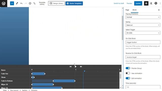Image resolution: width=162 pixels, height=91 pixels.
Task: Open the Template Library
Action: 42,3
